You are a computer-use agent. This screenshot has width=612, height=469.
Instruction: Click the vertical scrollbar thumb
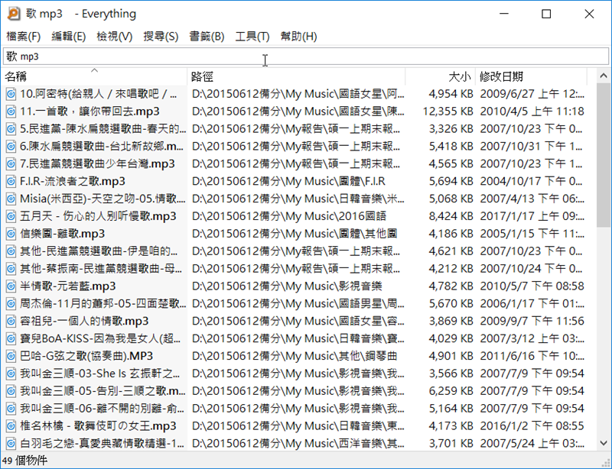coord(604,154)
